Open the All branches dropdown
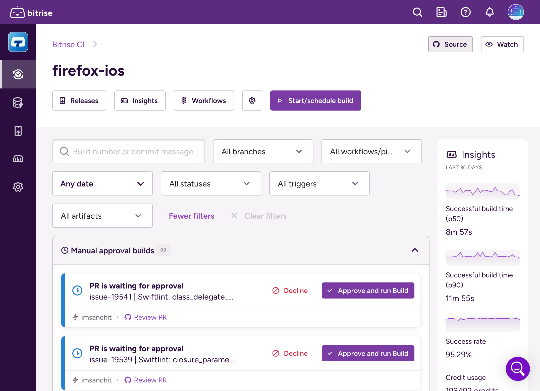Viewport: 540px width, 391px height. (263, 152)
